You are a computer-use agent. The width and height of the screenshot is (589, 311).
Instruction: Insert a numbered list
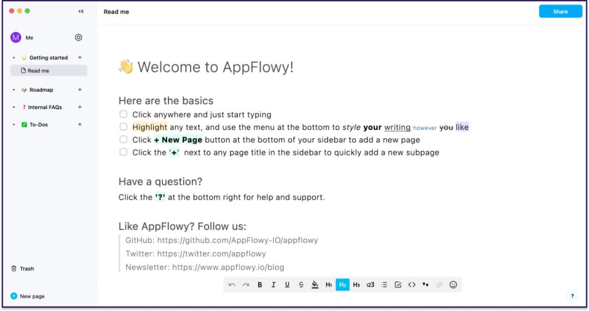(x=370, y=285)
